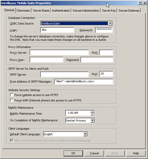Viewport: 148px width, 159px height.
Task: Decrease maintenance time with down spinner
Action: point(93,115)
